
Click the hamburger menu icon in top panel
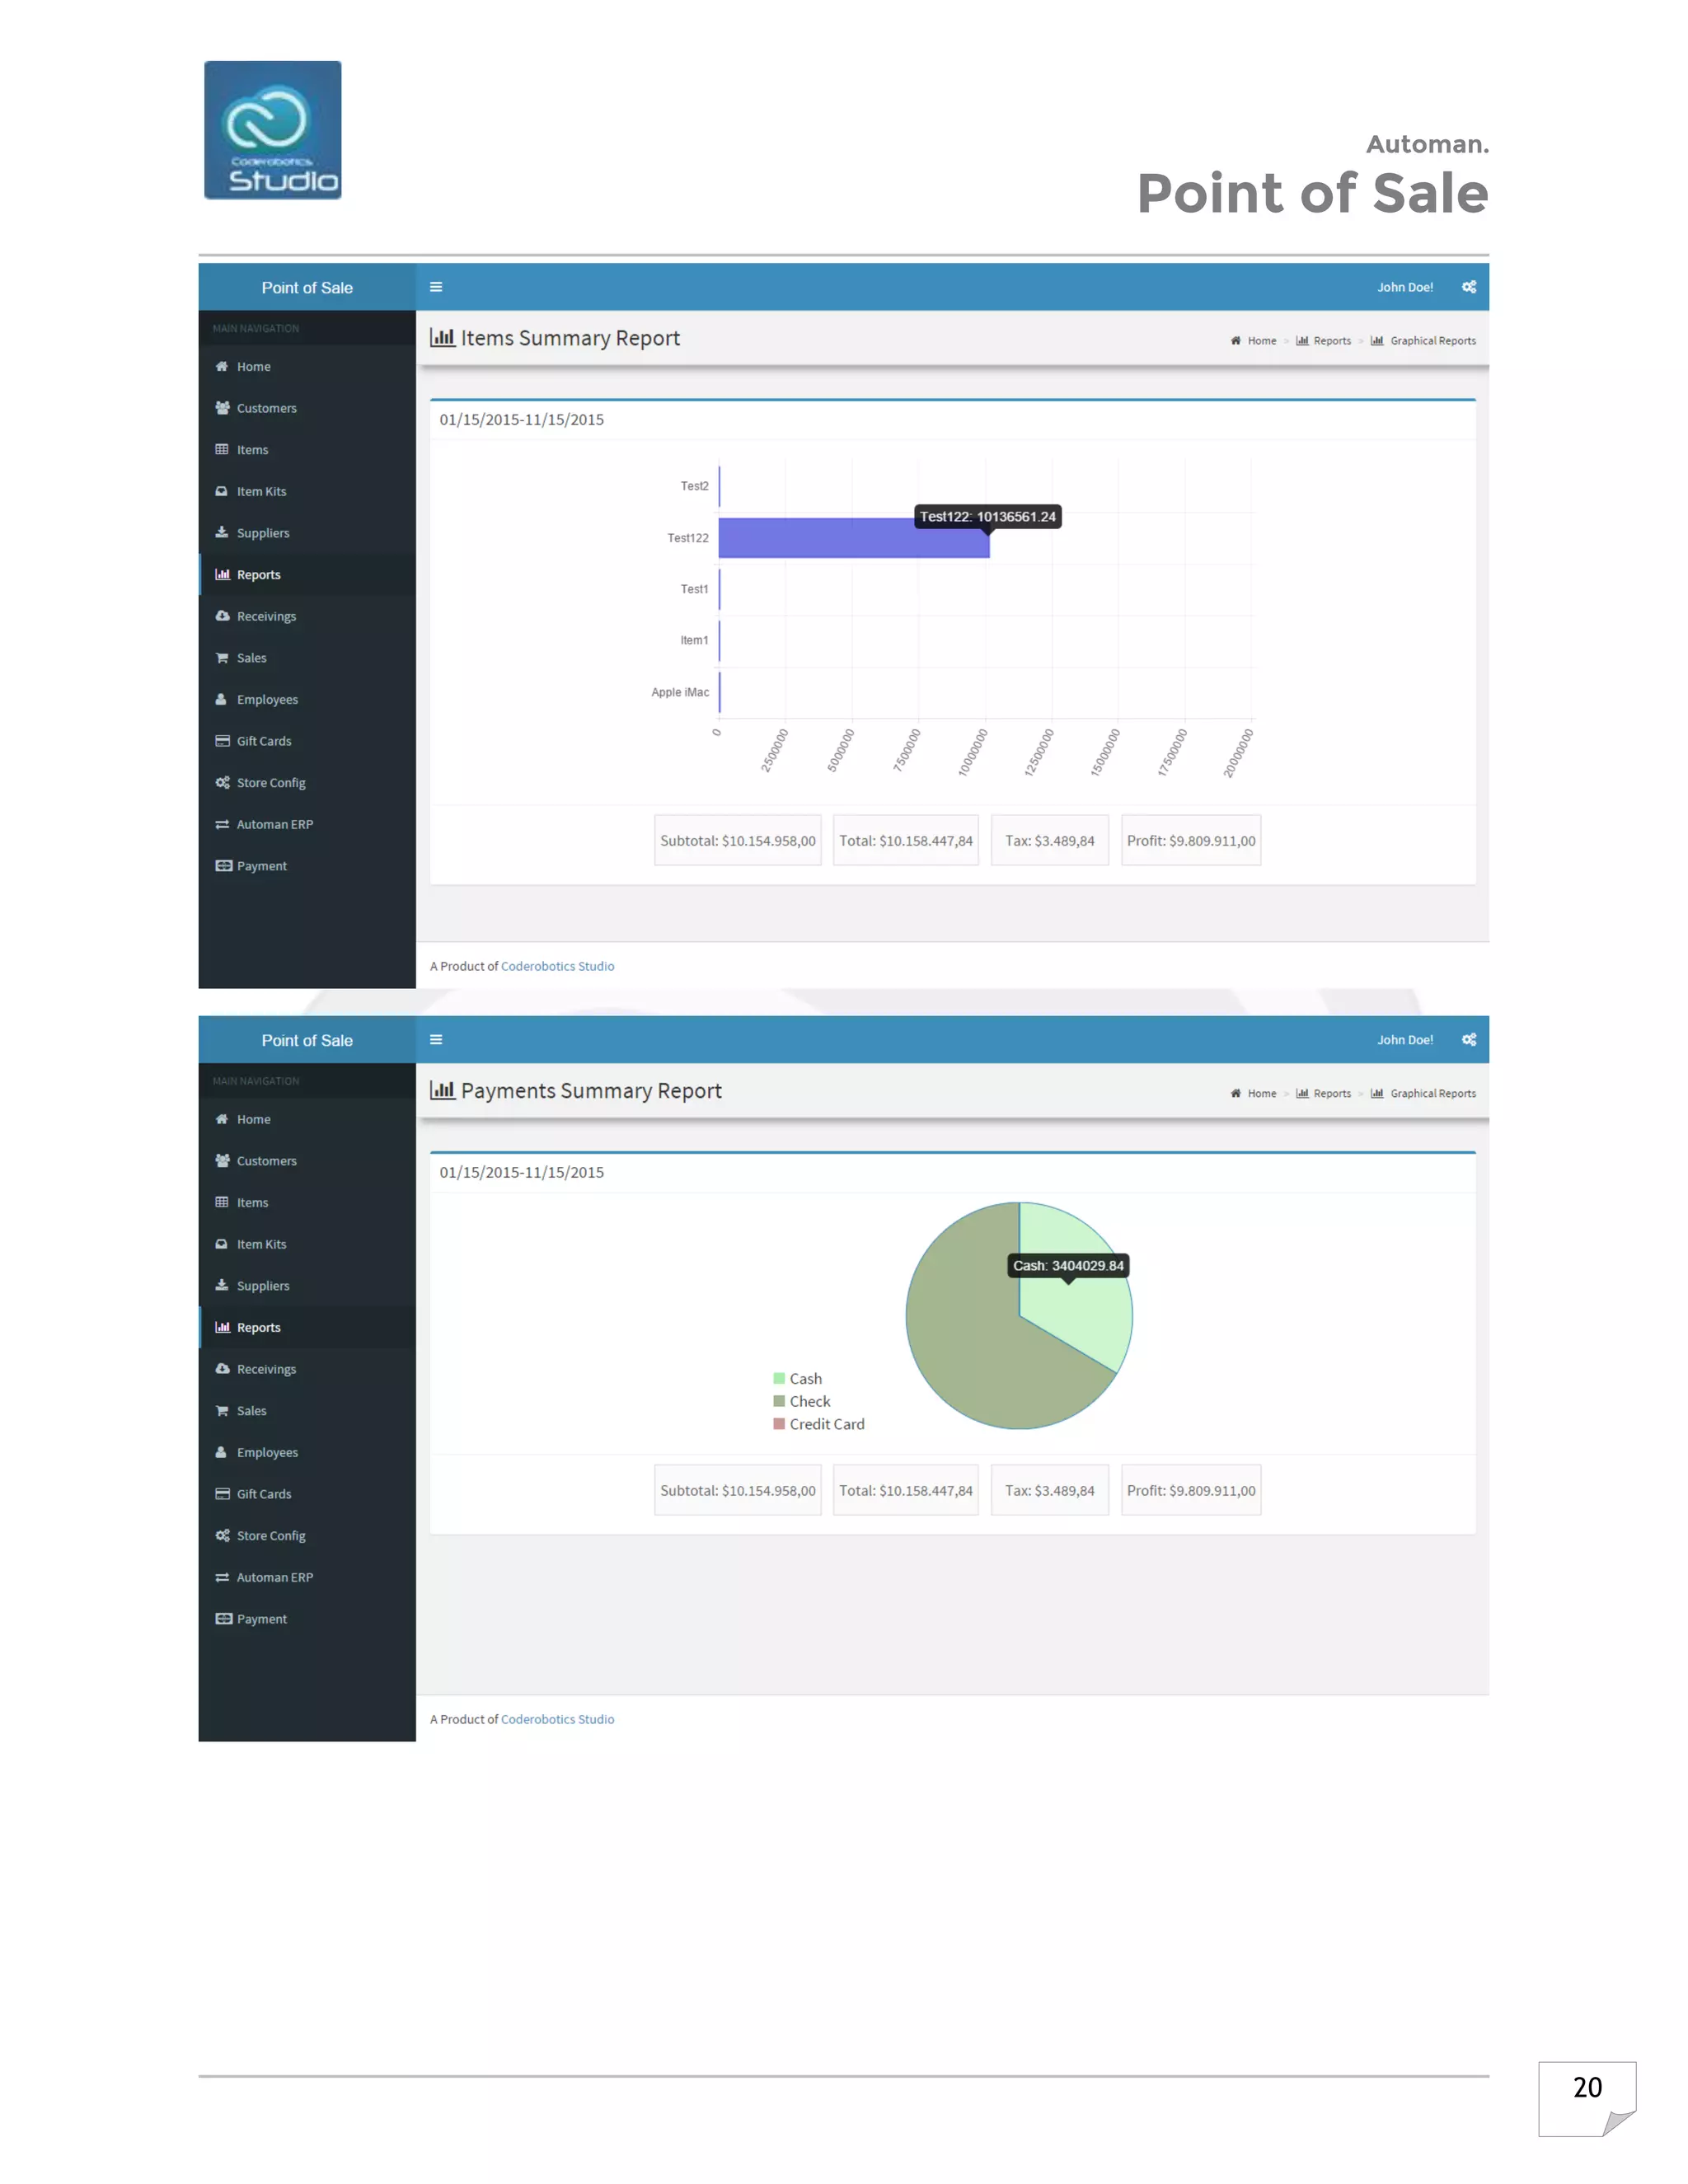[x=436, y=287]
